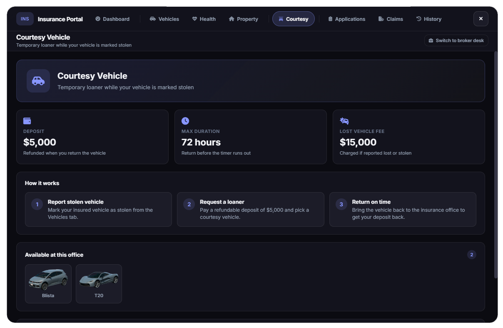This screenshot has width=503, height=328.
Task: Open the Dashboard tab
Action: point(112,19)
